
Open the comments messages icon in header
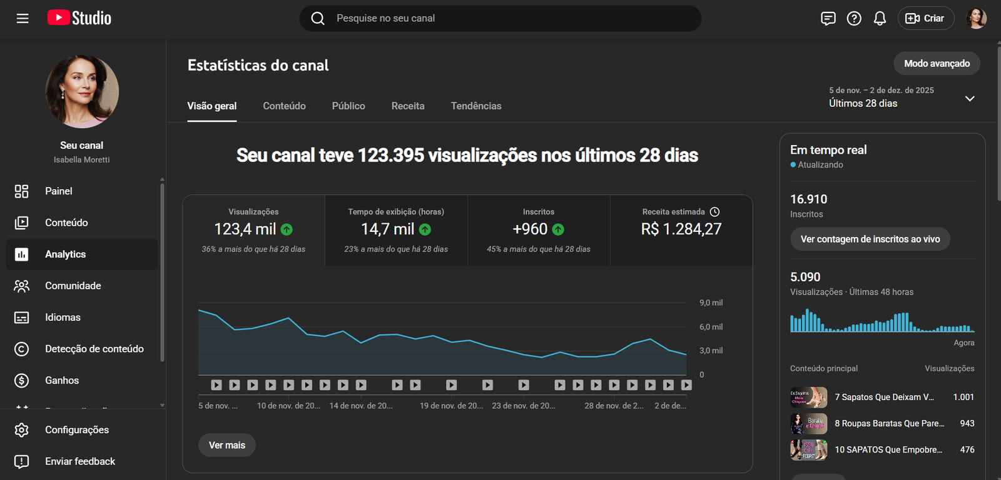pos(828,18)
